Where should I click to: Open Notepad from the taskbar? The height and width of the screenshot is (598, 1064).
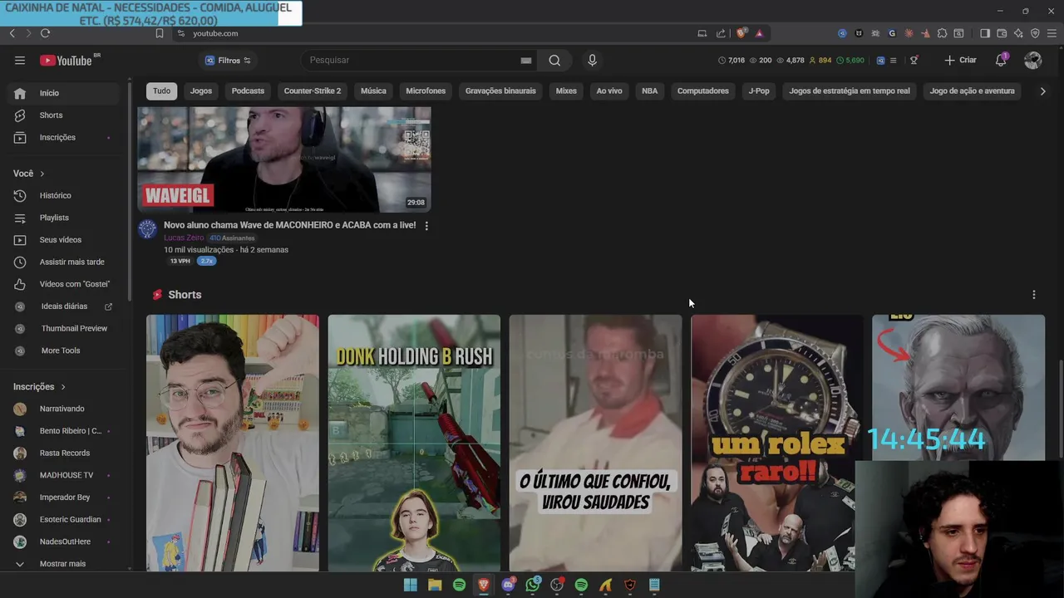(x=654, y=585)
